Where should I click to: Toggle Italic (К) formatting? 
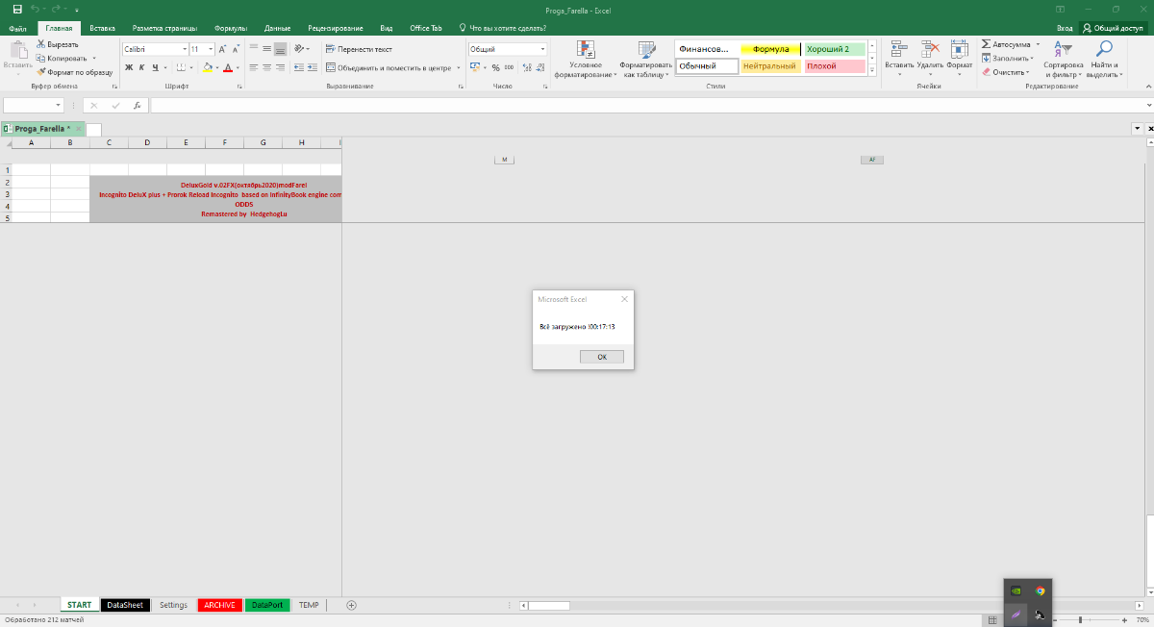coord(141,67)
